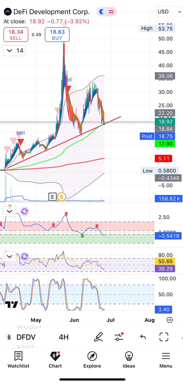Open the Menu tab

(x=165, y=360)
